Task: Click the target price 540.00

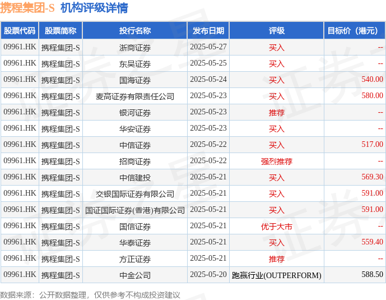Action: (372, 79)
